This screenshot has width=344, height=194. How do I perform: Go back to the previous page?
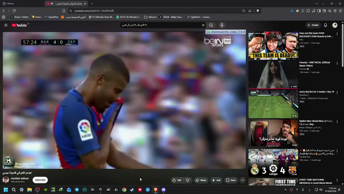[3, 11]
